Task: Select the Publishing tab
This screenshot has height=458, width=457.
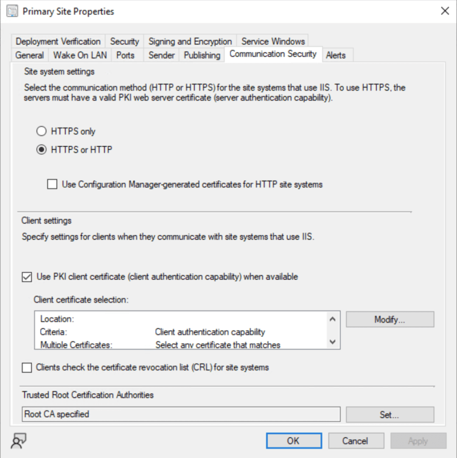Action: pyautogui.click(x=202, y=55)
